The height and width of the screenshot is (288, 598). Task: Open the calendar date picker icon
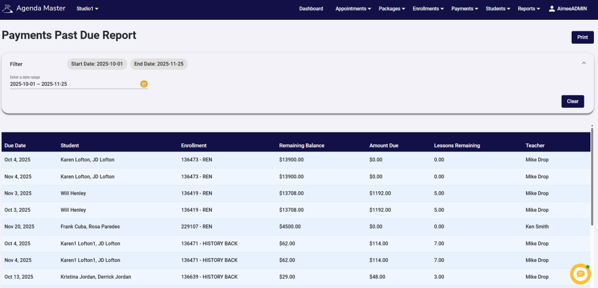point(144,84)
